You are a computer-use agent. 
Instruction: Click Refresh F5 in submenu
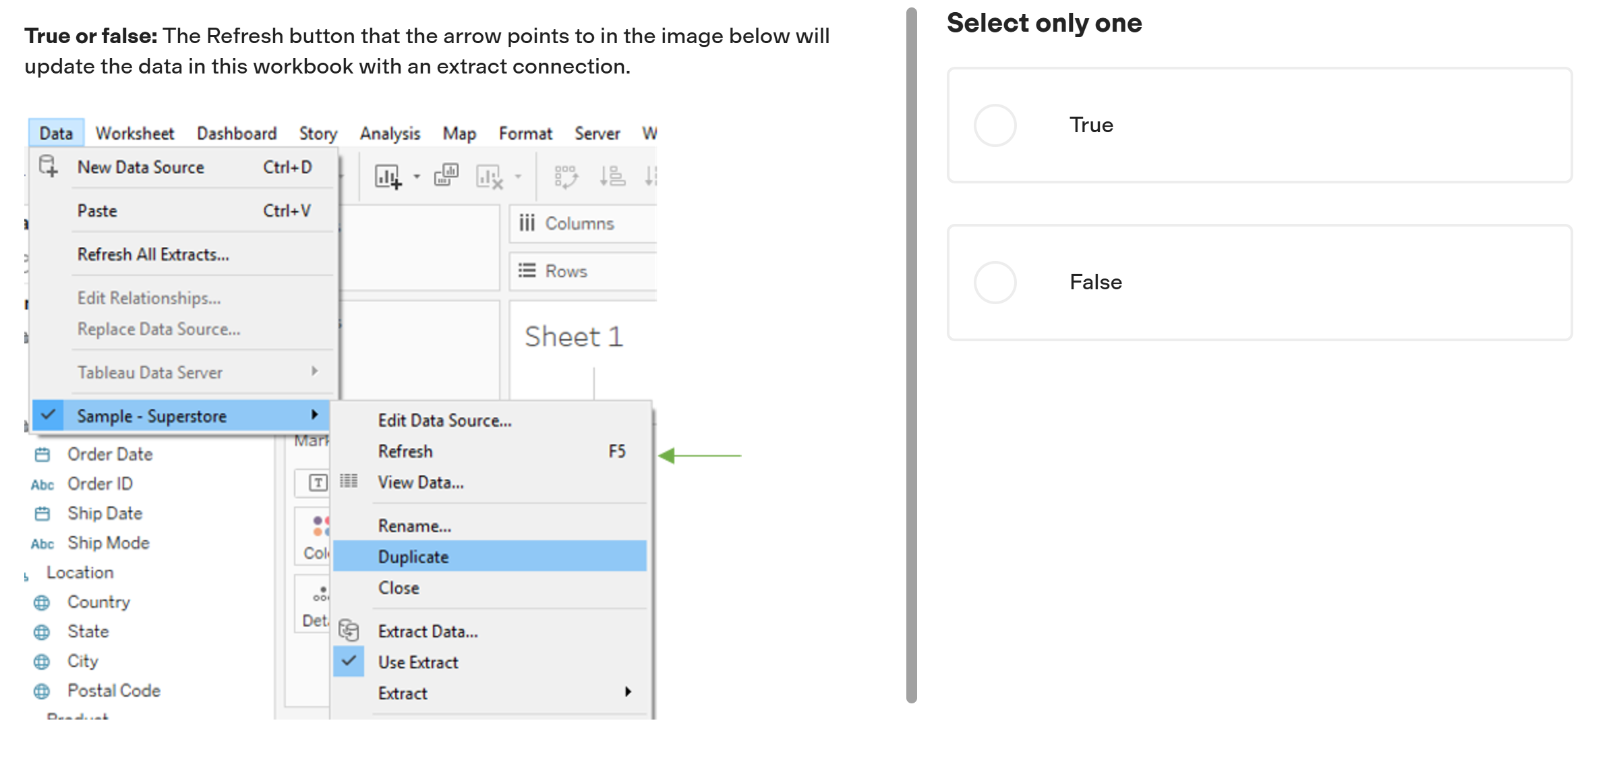click(x=490, y=451)
